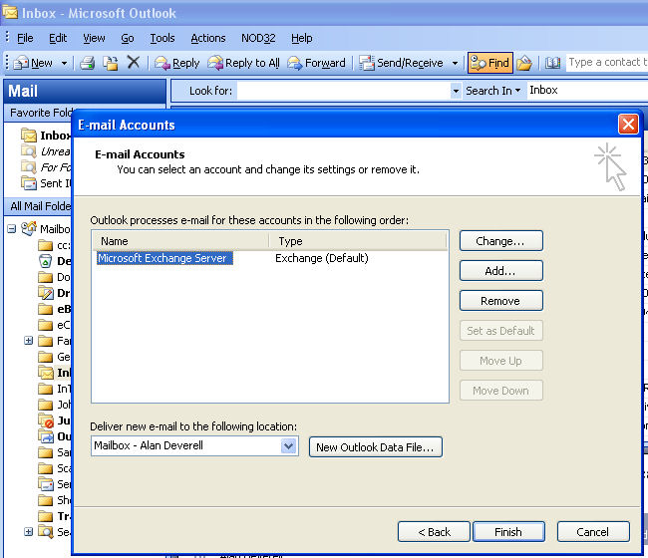The height and width of the screenshot is (558, 648).
Task: Open the Go menu
Action: pyautogui.click(x=128, y=38)
